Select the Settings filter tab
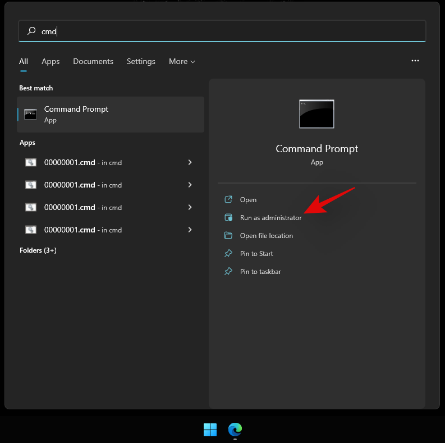This screenshot has width=445, height=443. (141, 61)
